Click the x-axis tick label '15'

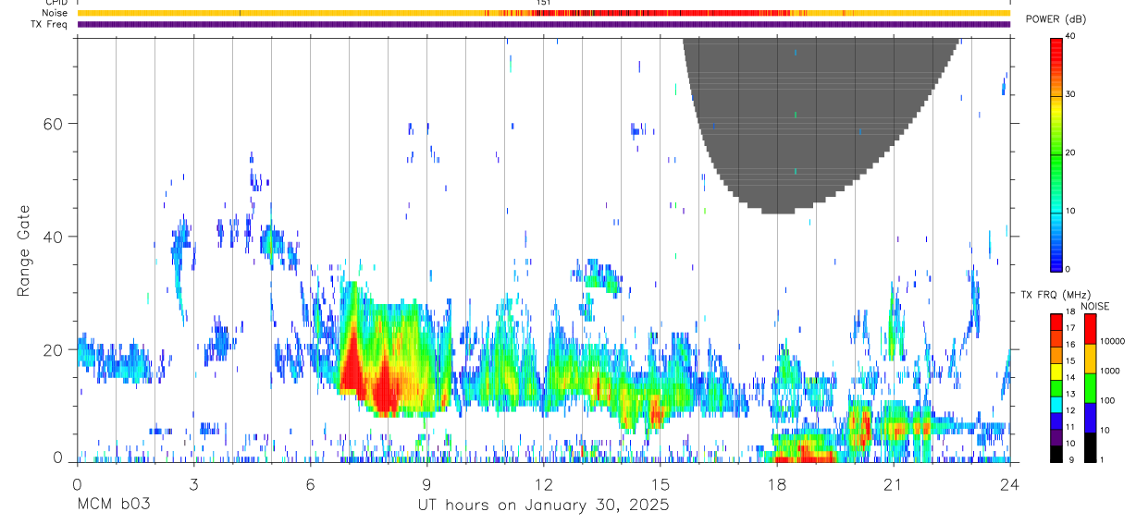661,484
